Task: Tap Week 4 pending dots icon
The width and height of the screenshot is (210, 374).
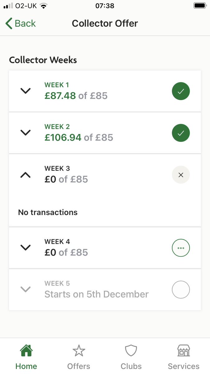Action: click(181, 248)
